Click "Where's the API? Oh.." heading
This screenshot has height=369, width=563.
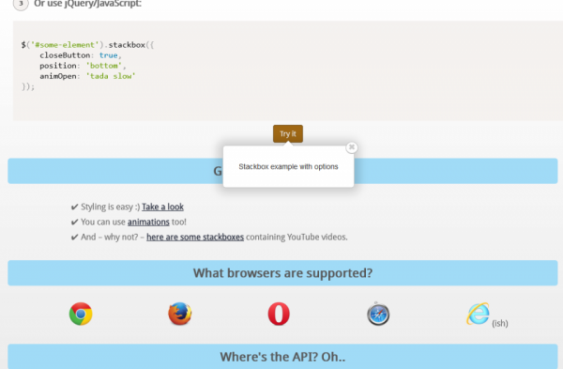pyautogui.click(x=282, y=357)
